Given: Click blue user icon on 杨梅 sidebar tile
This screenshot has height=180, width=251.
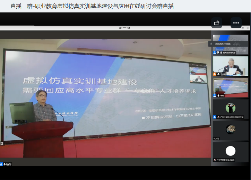Looking at the screenshot, I should point(215,95).
